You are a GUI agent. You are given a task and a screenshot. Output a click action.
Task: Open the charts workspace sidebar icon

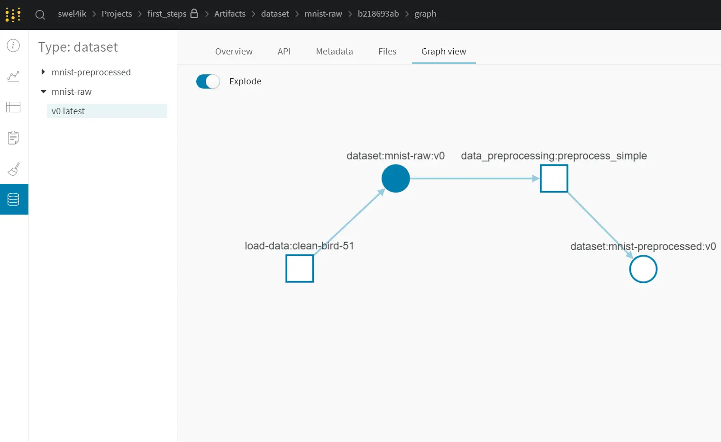coord(13,76)
